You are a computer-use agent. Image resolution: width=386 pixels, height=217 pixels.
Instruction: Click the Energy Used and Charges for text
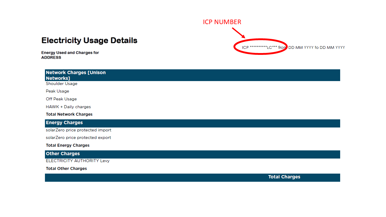click(x=70, y=53)
